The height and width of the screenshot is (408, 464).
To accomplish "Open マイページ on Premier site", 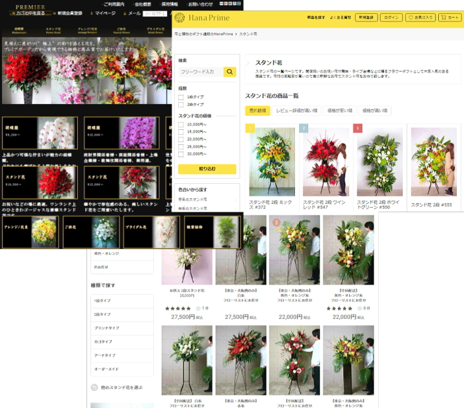I will point(105,13).
